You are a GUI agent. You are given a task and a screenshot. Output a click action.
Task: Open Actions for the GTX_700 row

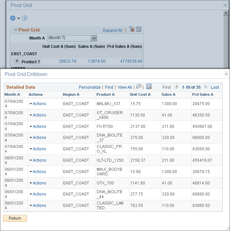[x=38, y=183]
